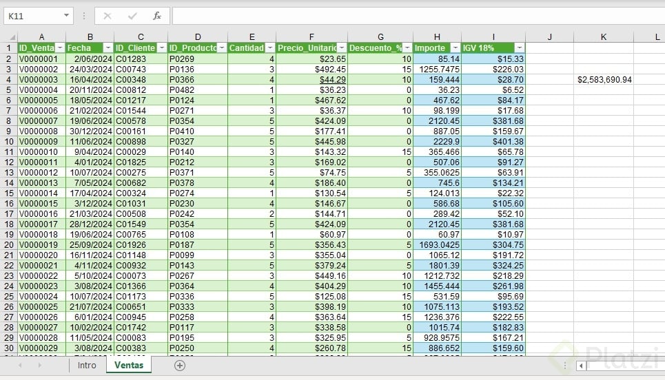Open the Importe filter dropdown
Viewport: 665px width, 380px height.
[456, 48]
